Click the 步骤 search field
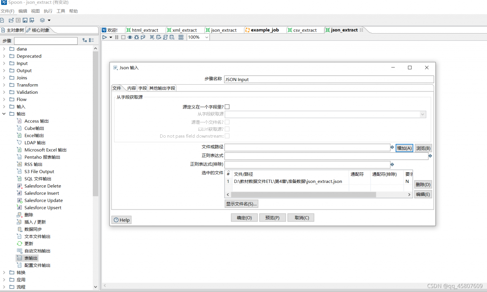Screen dimensions: 487x292 coord(46,40)
